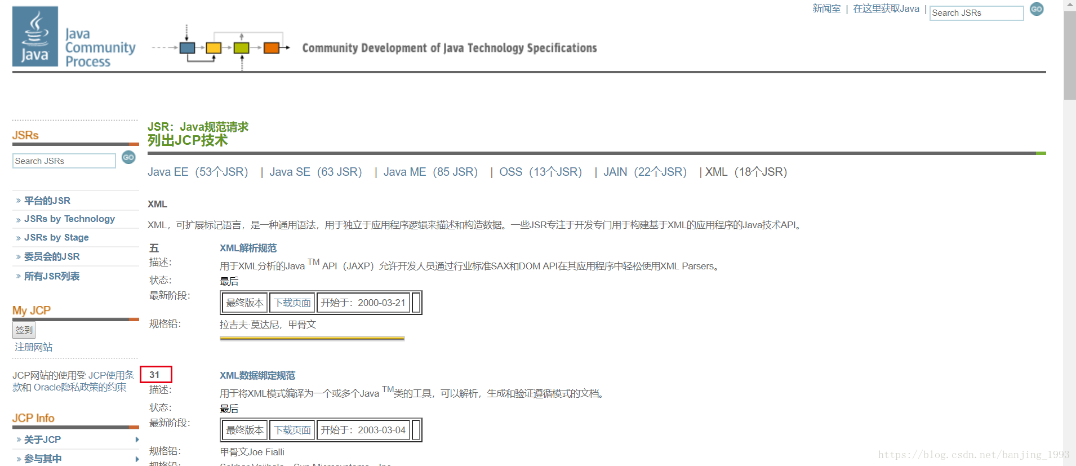Click the 开始于: 2000-03-21 cell
Screen dimensions: 1076x466
coord(363,303)
